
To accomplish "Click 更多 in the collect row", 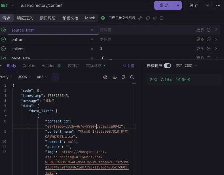I will coord(200,49).
